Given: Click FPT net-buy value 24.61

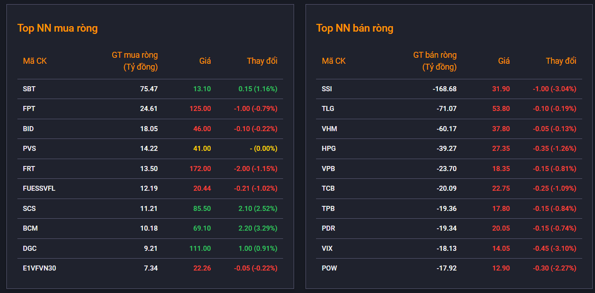Looking at the screenshot, I should click(x=149, y=109).
